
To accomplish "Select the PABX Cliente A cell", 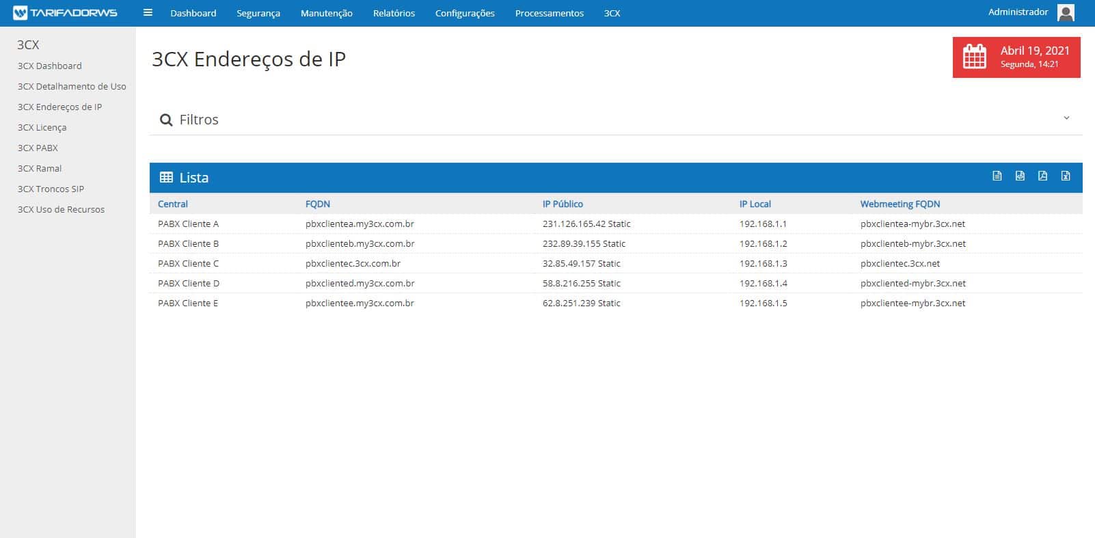I will point(188,224).
